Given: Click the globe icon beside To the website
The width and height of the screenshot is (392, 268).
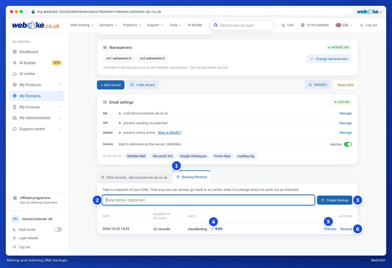Looking at the screenshot, I should [303, 25].
